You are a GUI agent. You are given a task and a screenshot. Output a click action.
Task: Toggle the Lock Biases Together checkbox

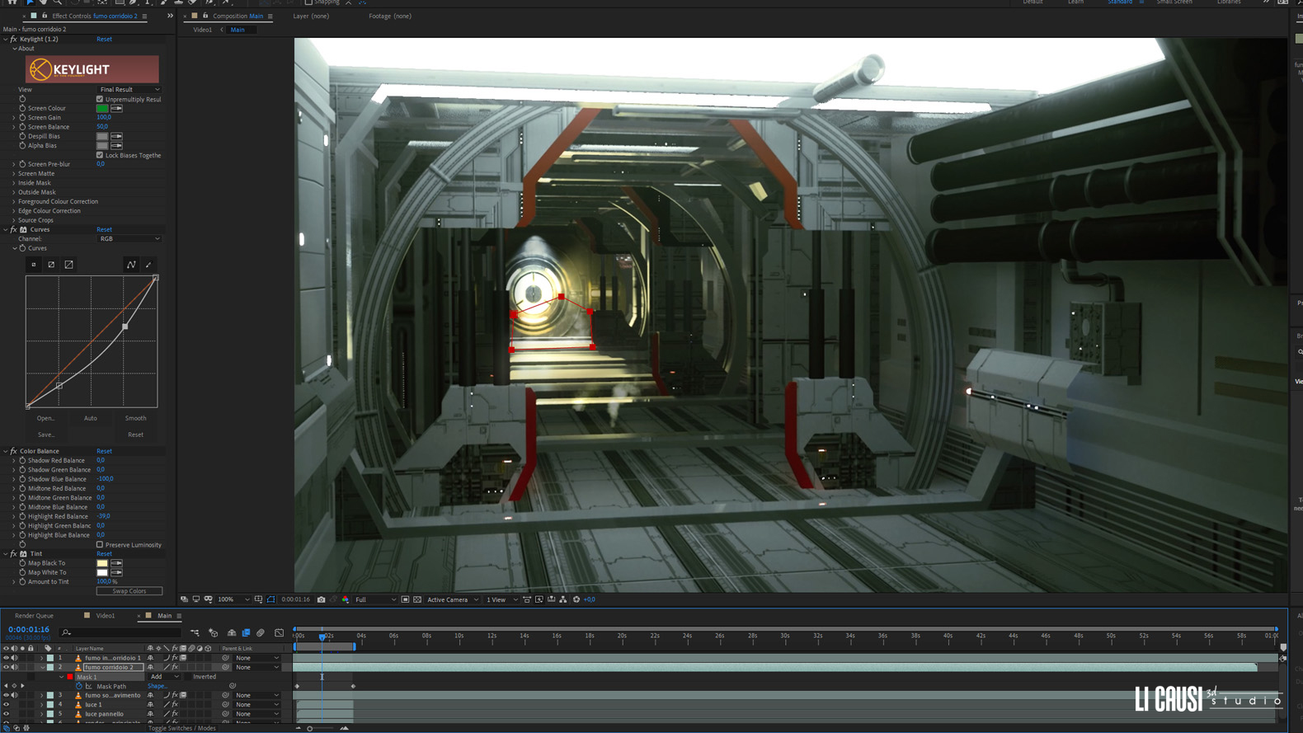(x=100, y=155)
